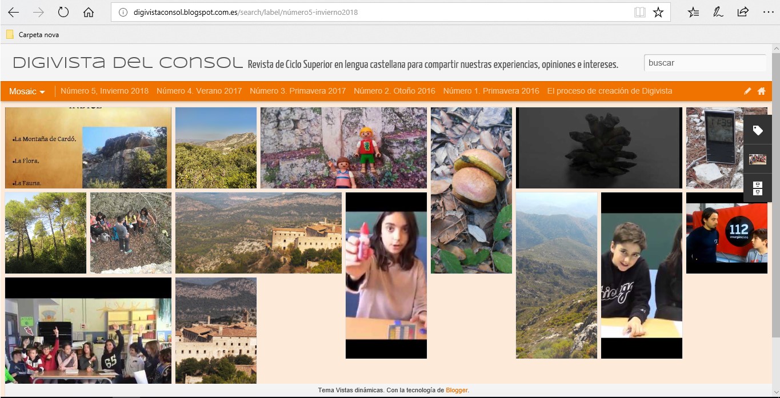Click the Blogger link in footer
This screenshot has width=780, height=398.
(x=457, y=391)
